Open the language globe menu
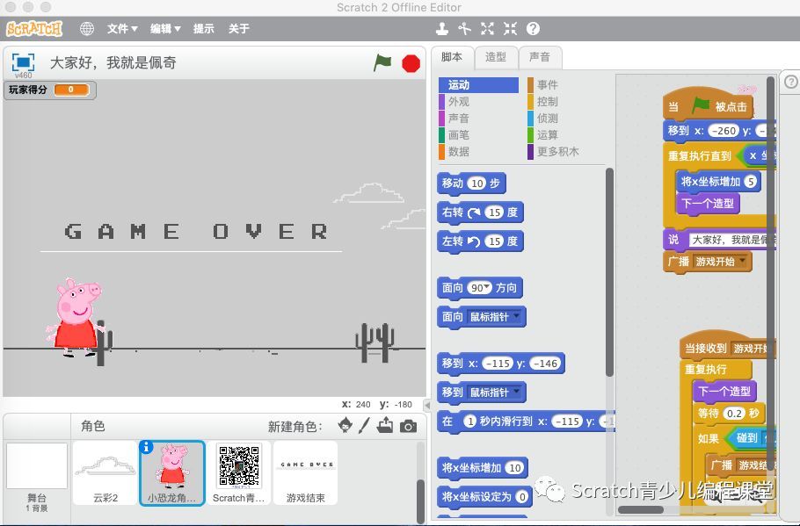The width and height of the screenshot is (800, 526). [87, 29]
